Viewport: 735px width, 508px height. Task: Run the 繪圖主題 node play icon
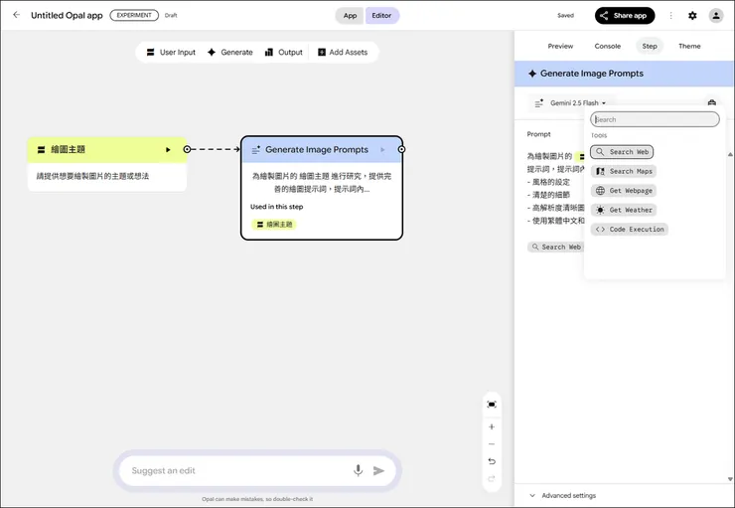pyautogui.click(x=168, y=150)
